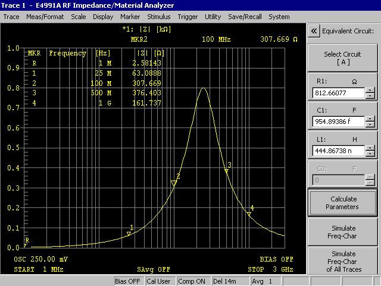Click Simulate Freq-Char of All Traces
The image size is (381, 286).
[x=343, y=261]
